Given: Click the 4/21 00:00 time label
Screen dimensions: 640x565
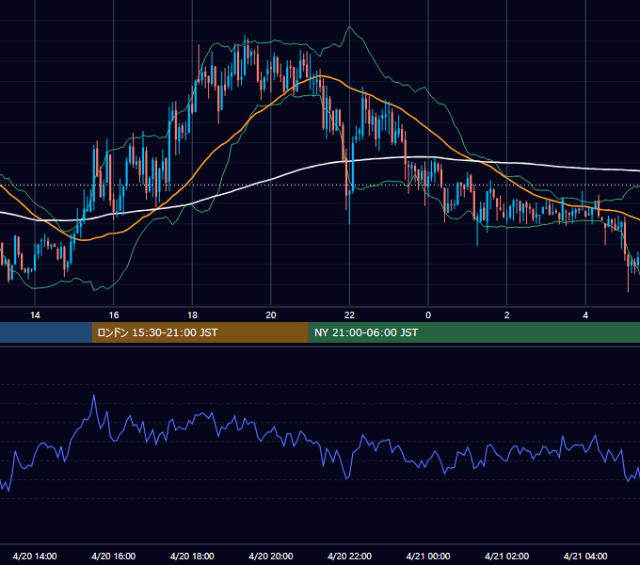Looking at the screenshot, I should [x=428, y=556].
